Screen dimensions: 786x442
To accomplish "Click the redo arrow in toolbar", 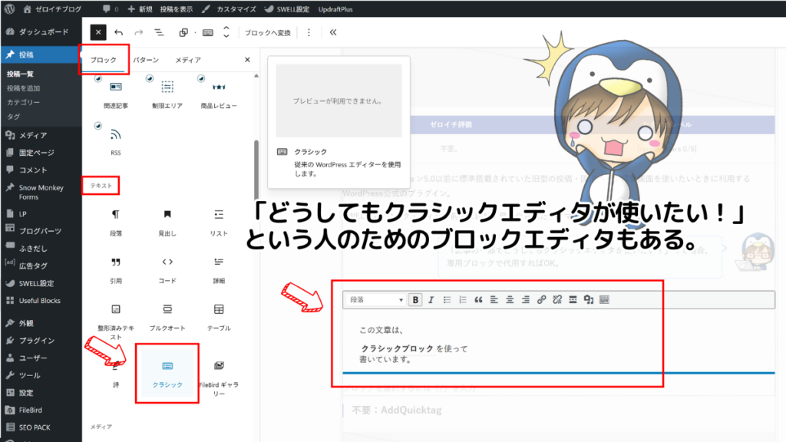I will (x=138, y=32).
